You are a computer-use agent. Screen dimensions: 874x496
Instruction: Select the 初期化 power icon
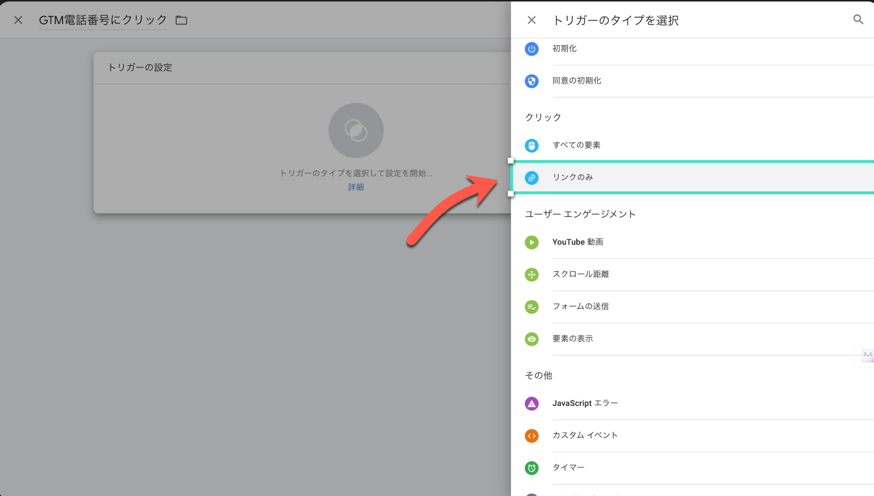tap(531, 49)
